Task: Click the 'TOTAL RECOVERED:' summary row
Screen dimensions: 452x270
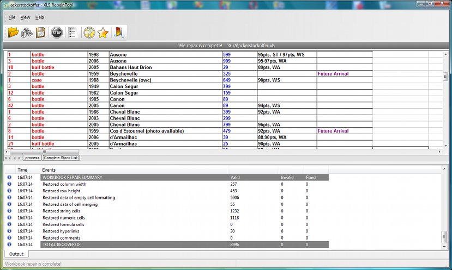Action: (184, 244)
